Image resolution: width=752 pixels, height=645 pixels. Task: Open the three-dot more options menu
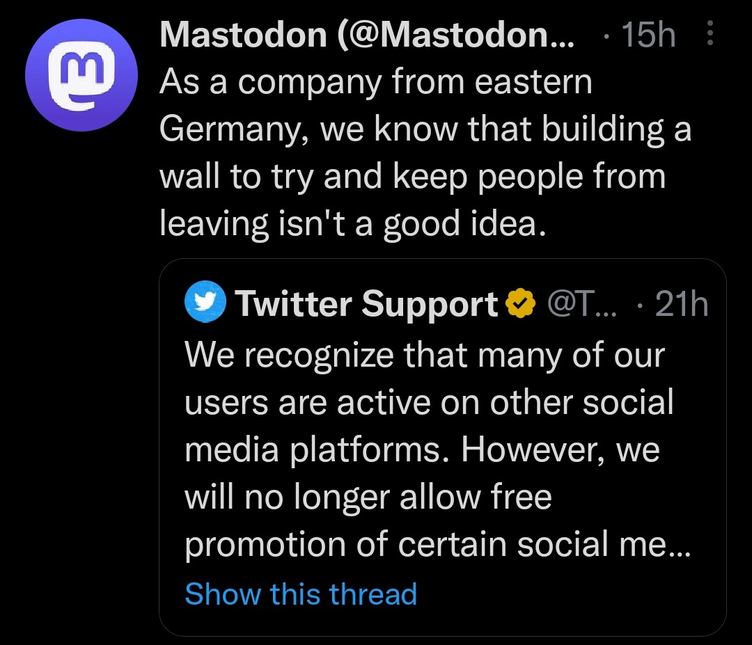(710, 34)
